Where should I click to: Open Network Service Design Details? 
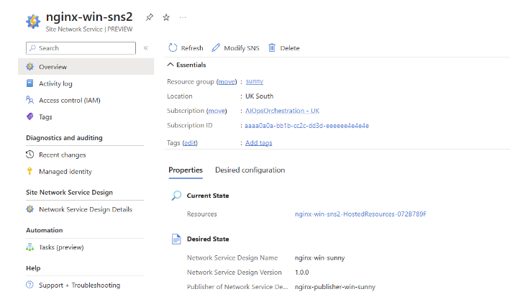(x=85, y=209)
